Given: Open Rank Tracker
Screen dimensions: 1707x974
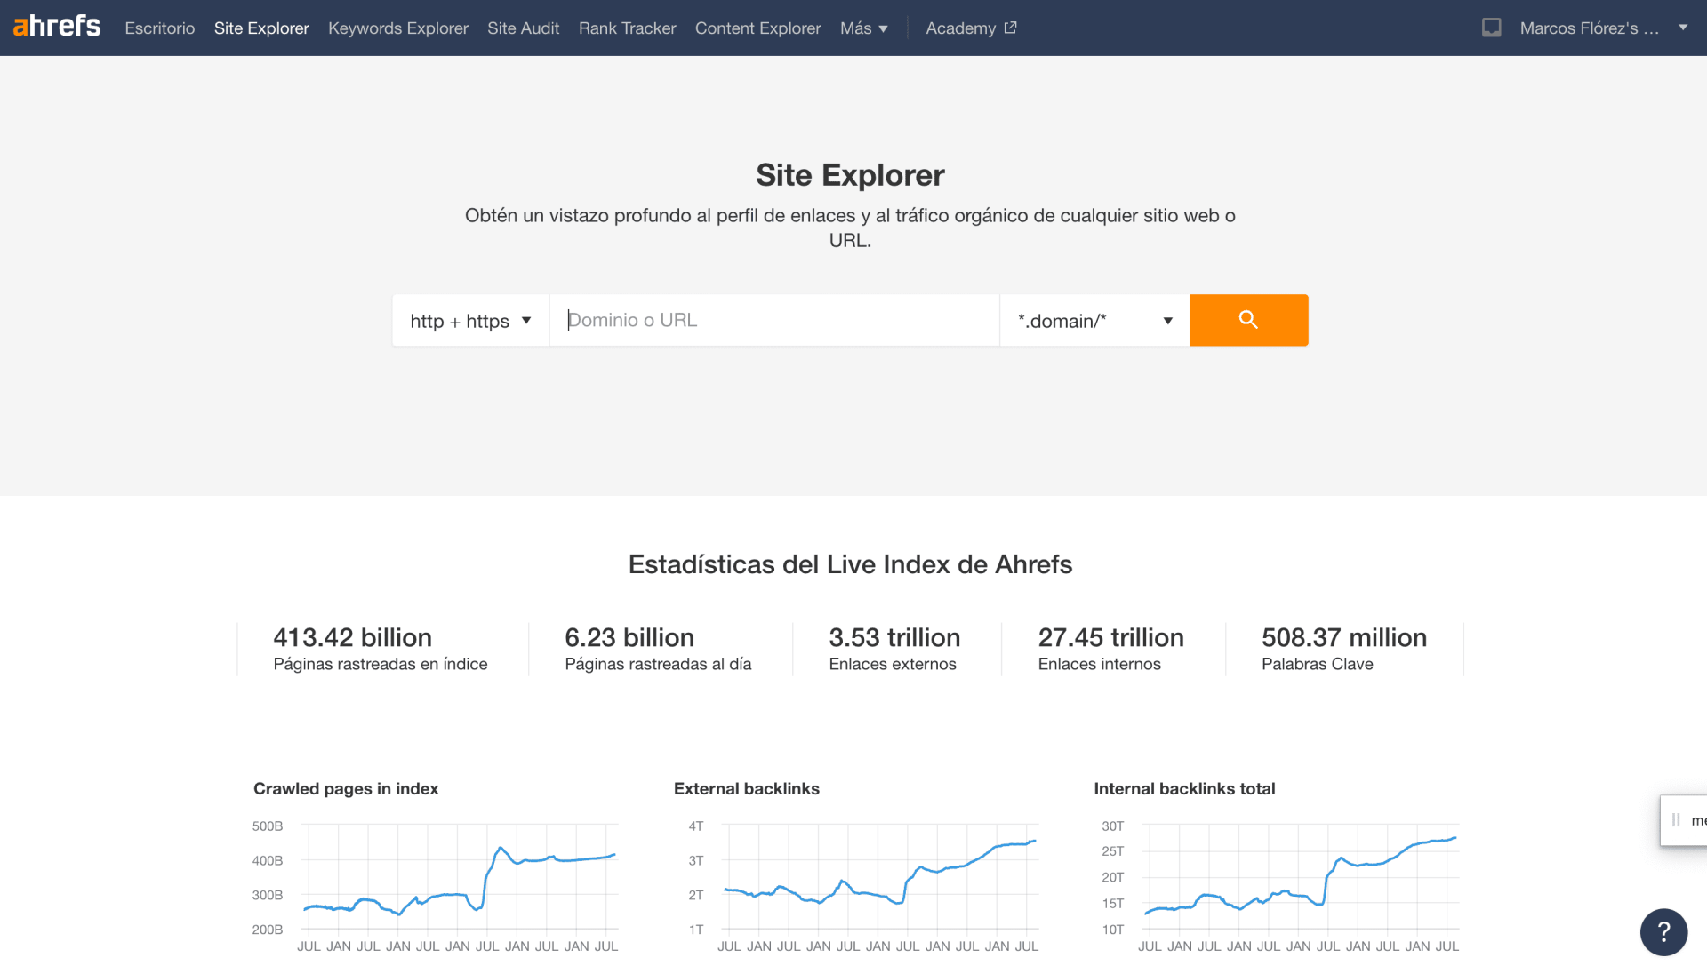Looking at the screenshot, I should tap(627, 28).
